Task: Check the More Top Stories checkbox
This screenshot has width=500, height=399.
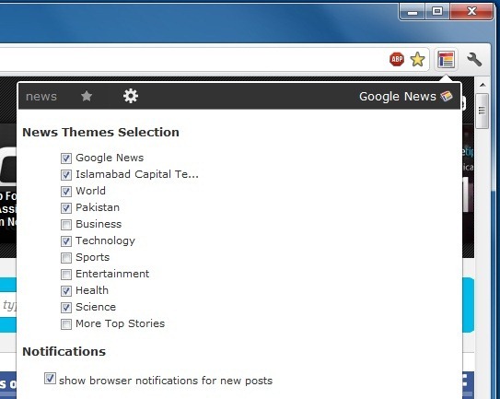Action: [66, 324]
